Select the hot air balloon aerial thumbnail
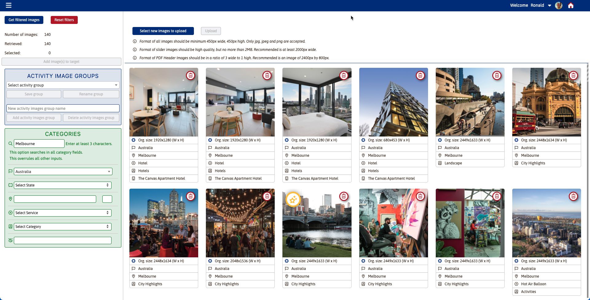Viewport: 590px width, 300px height. (x=547, y=223)
